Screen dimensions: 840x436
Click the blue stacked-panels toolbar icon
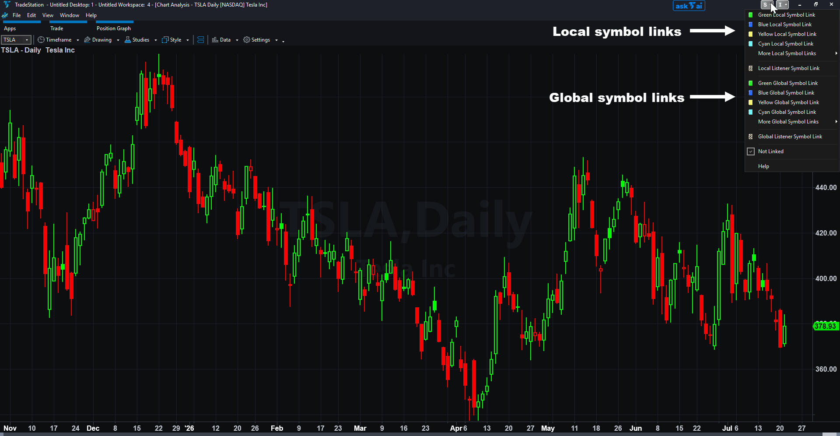click(x=200, y=40)
